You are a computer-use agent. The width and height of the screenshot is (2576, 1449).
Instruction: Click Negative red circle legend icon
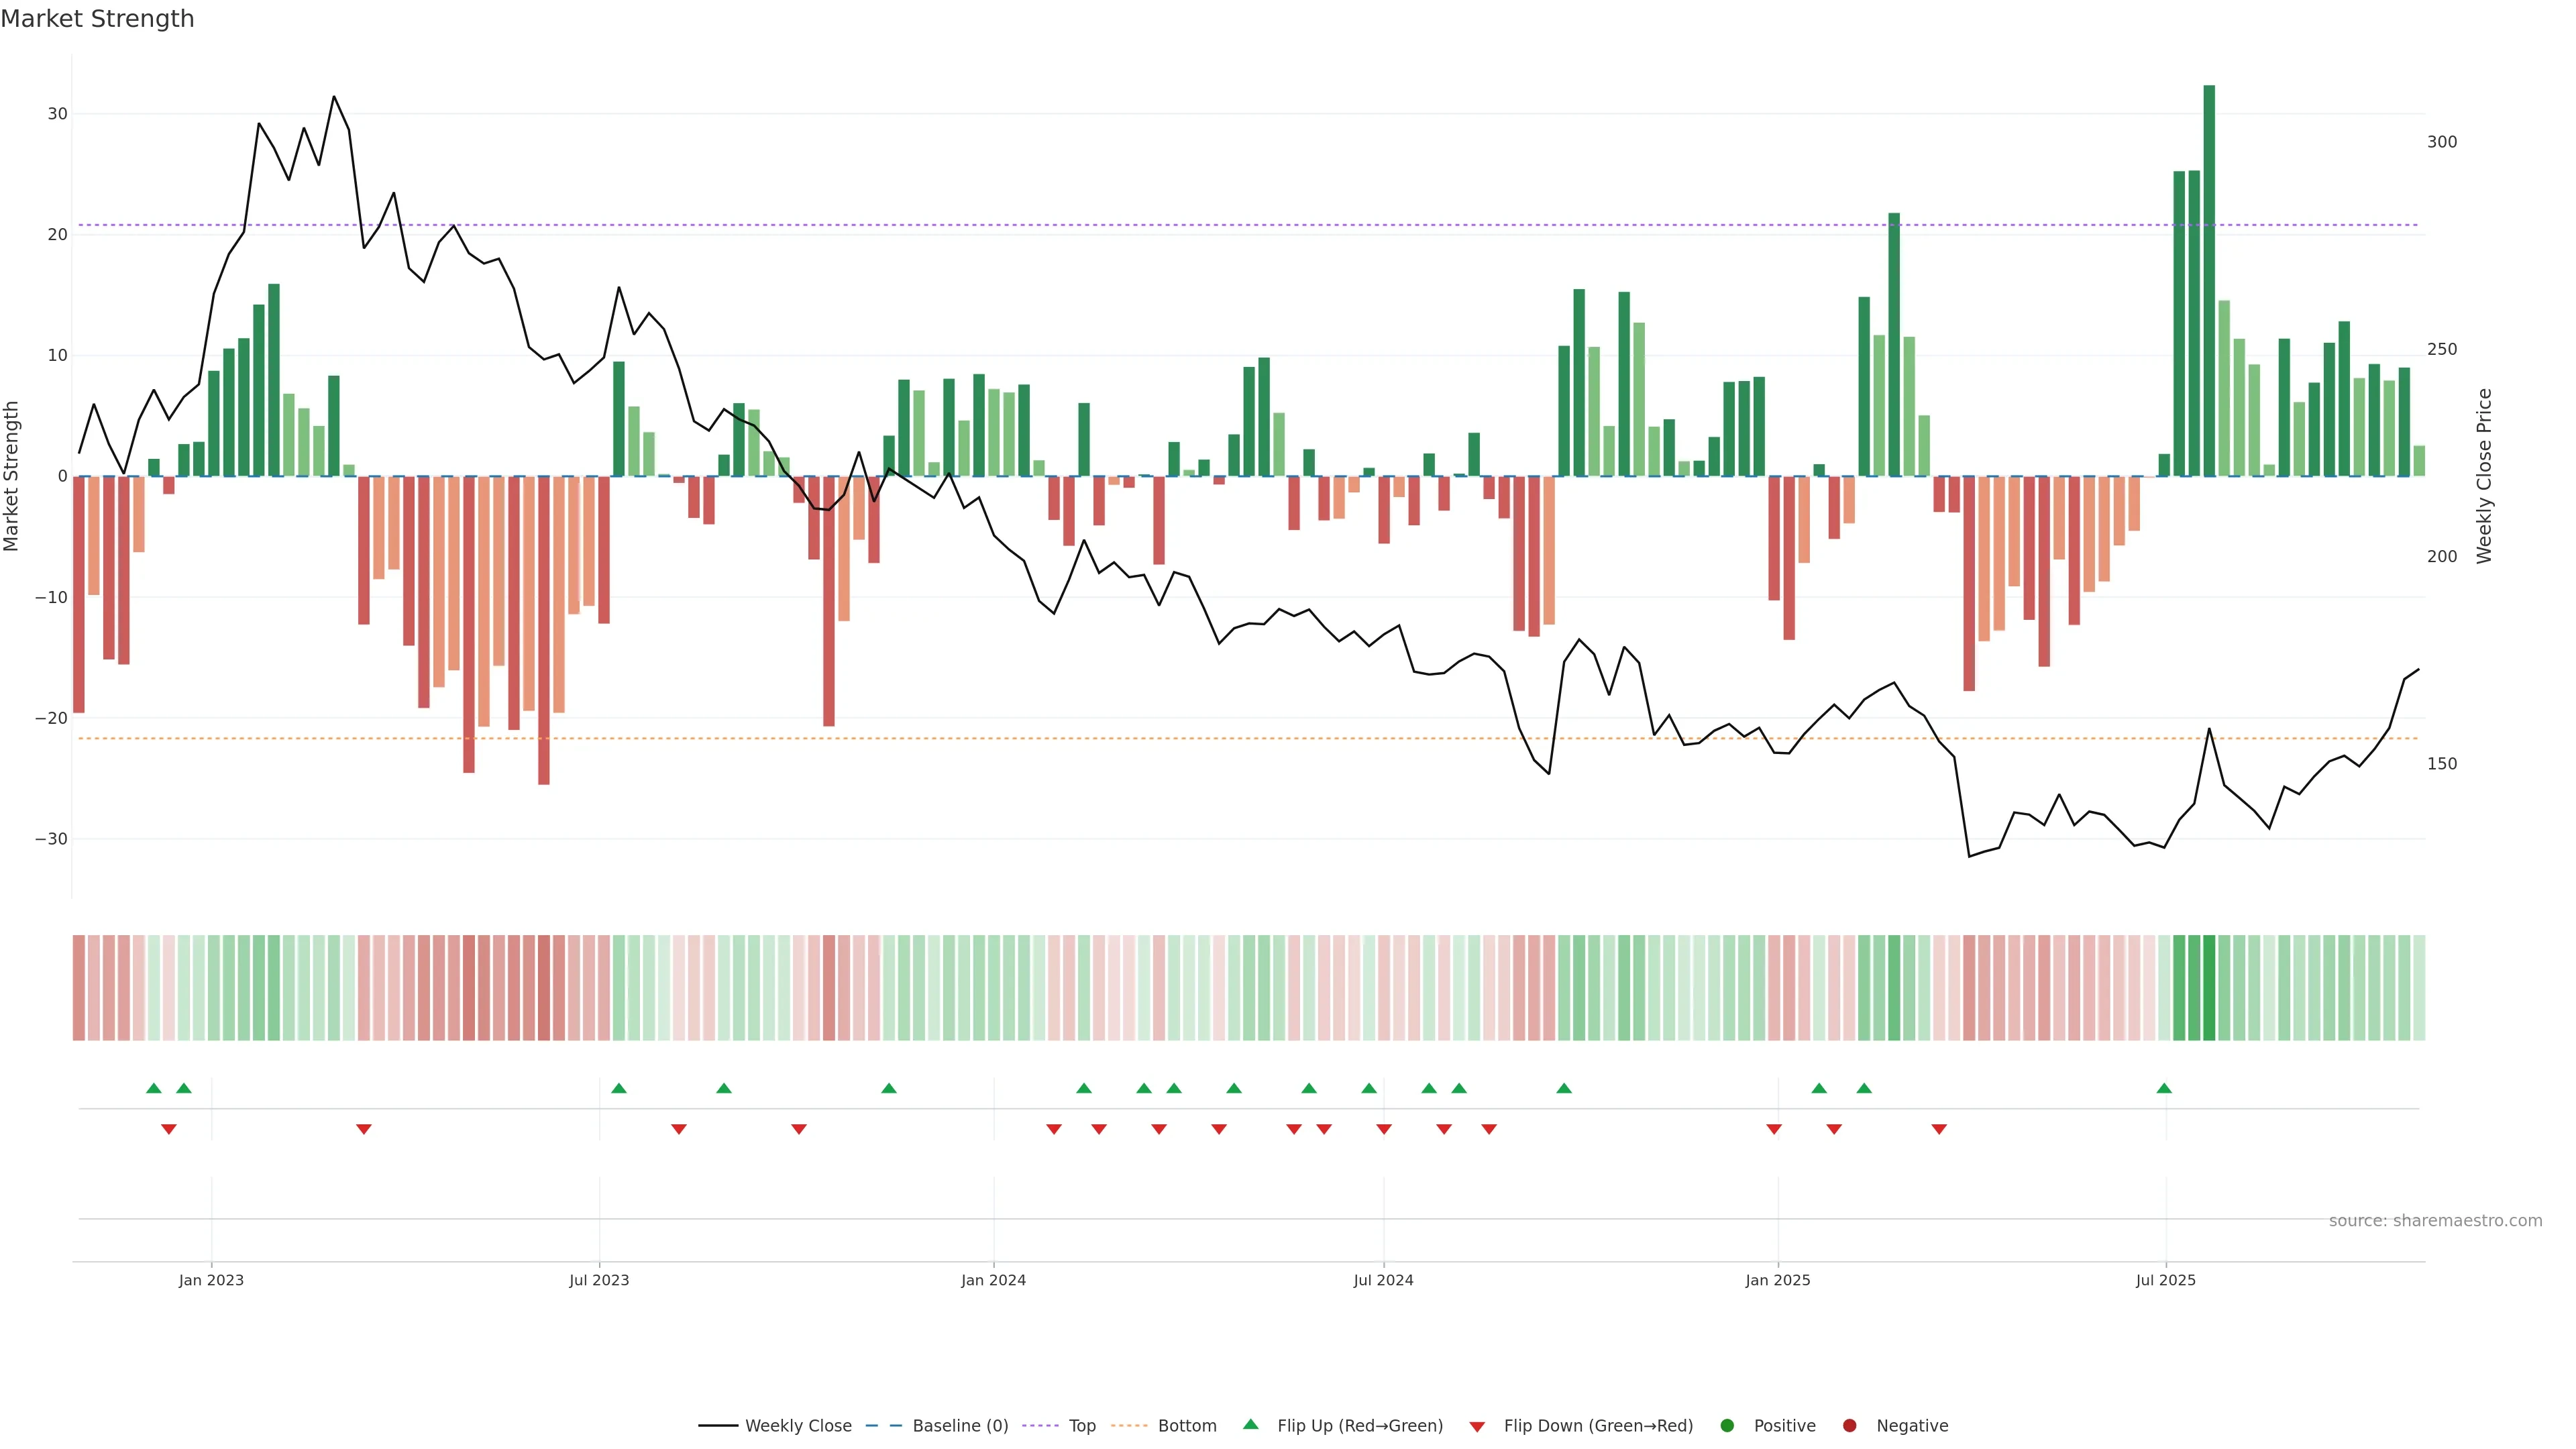[x=1849, y=1426]
